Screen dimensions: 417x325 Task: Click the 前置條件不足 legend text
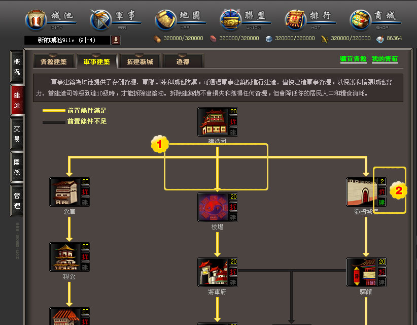click(87, 121)
